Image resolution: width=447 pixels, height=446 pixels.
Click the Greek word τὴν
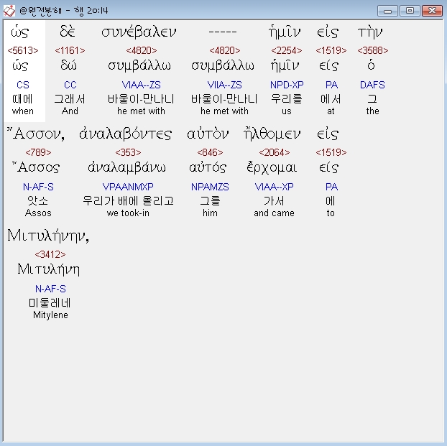coord(370,32)
